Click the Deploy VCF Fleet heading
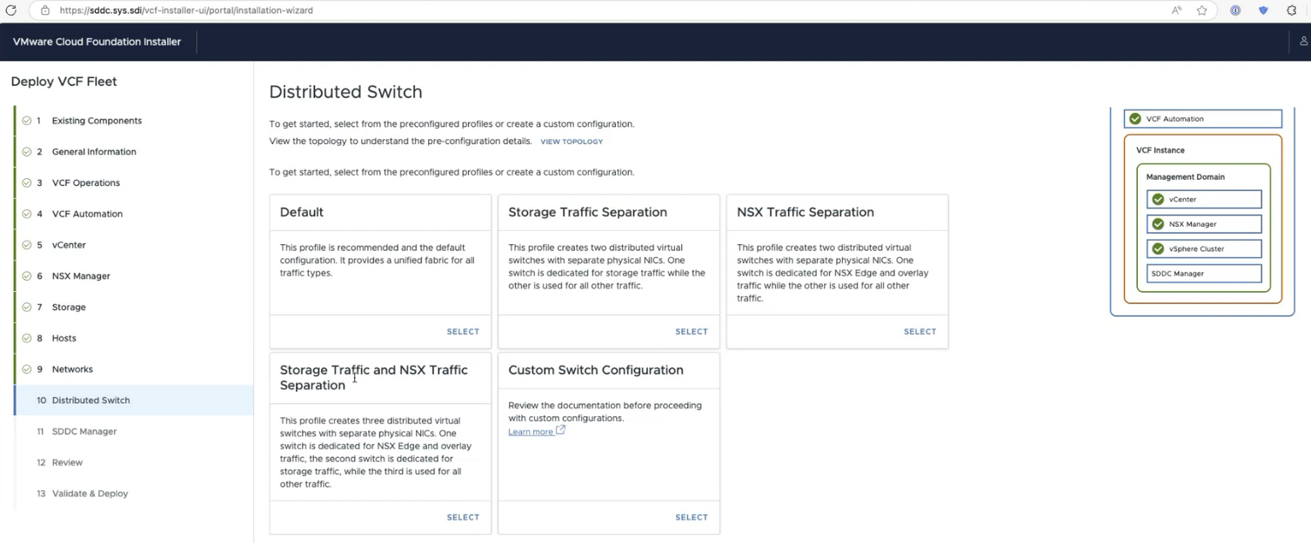The width and height of the screenshot is (1311, 543). [64, 82]
